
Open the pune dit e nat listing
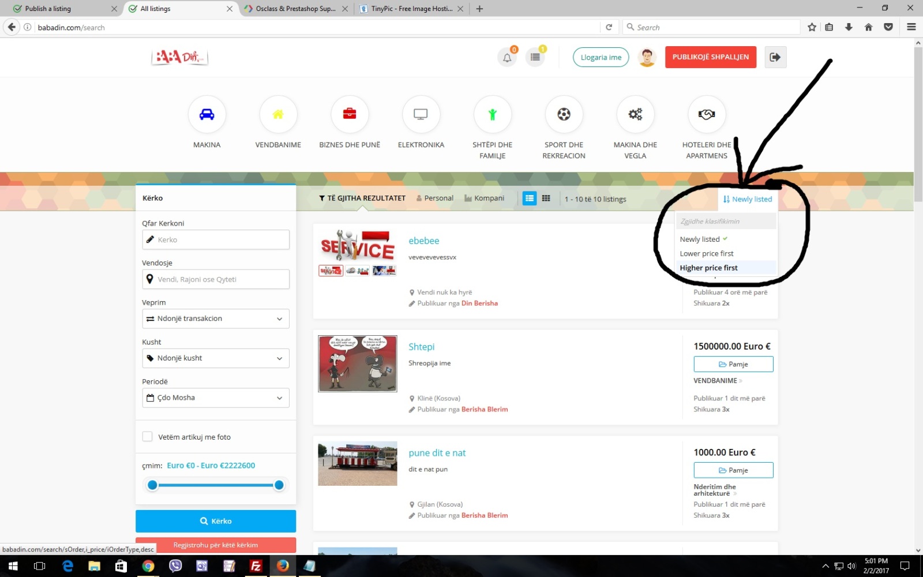[x=437, y=453]
